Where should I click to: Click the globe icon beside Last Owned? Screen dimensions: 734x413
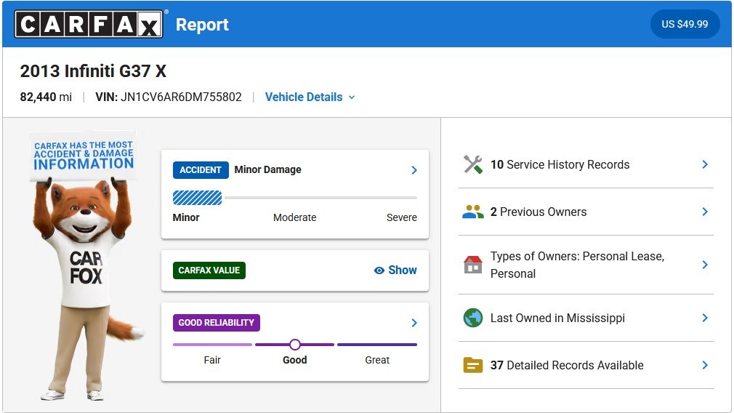(x=473, y=318)
